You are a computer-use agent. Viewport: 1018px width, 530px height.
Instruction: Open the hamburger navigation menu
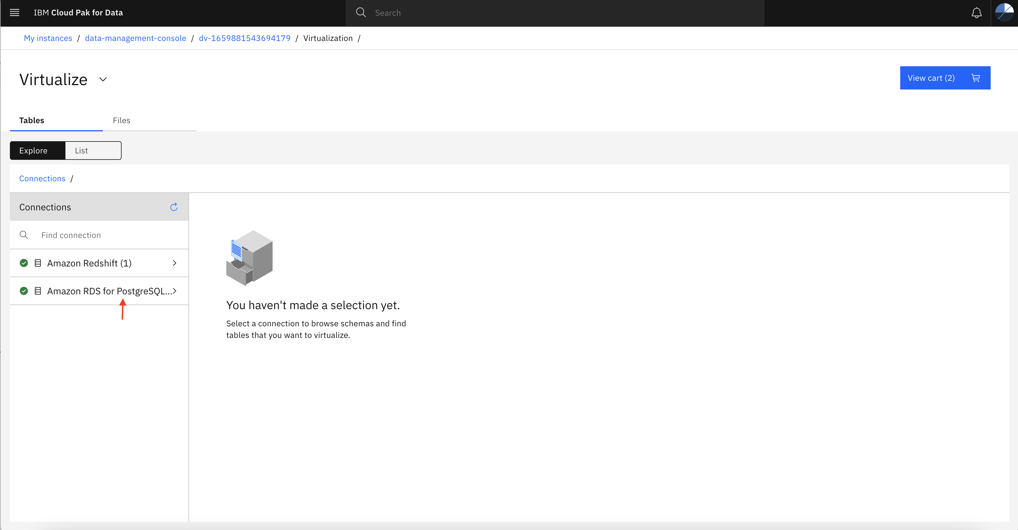click(x=15, y=12)
